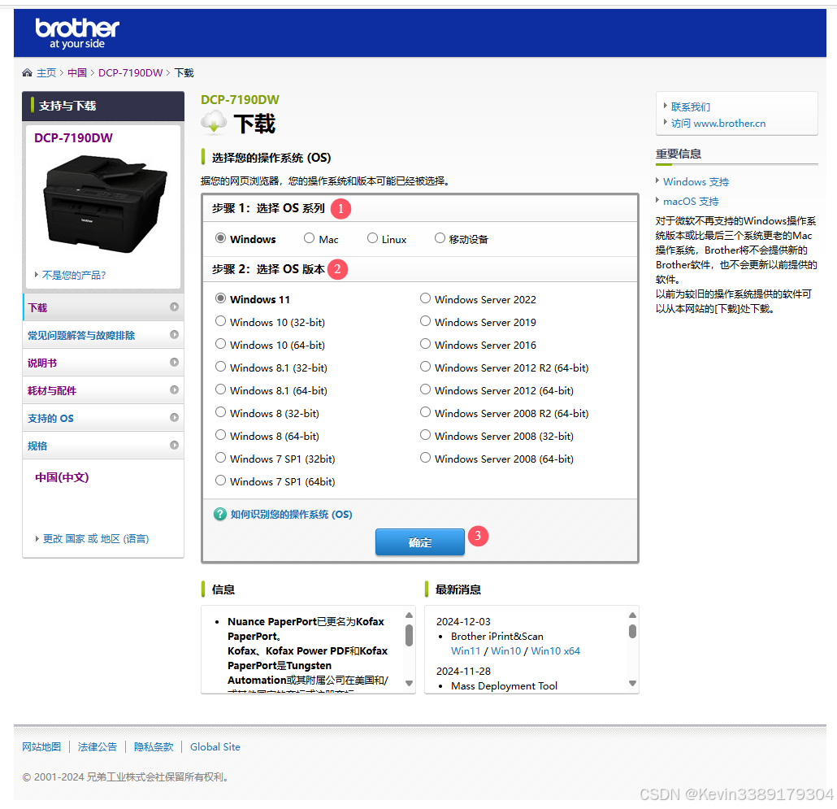837x809 pixels.
Task: Select Windows Server 2019 option
Action: click(426, 321)
